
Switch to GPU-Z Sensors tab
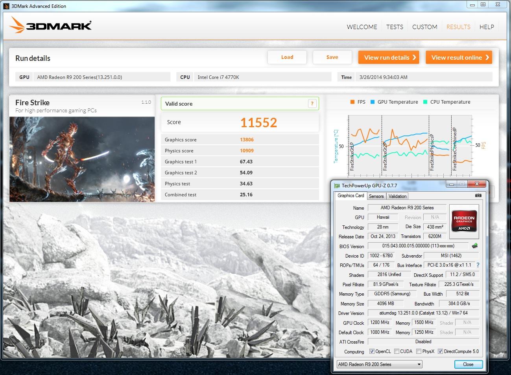pos(376,196)
